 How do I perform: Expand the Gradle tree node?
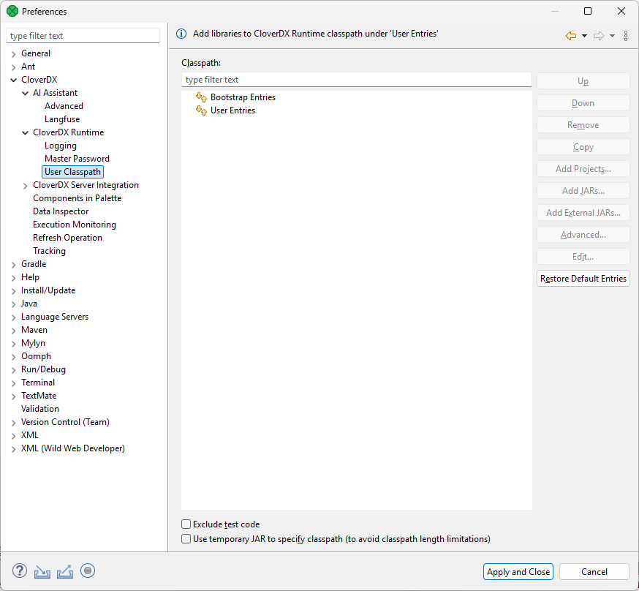[13, 265]
